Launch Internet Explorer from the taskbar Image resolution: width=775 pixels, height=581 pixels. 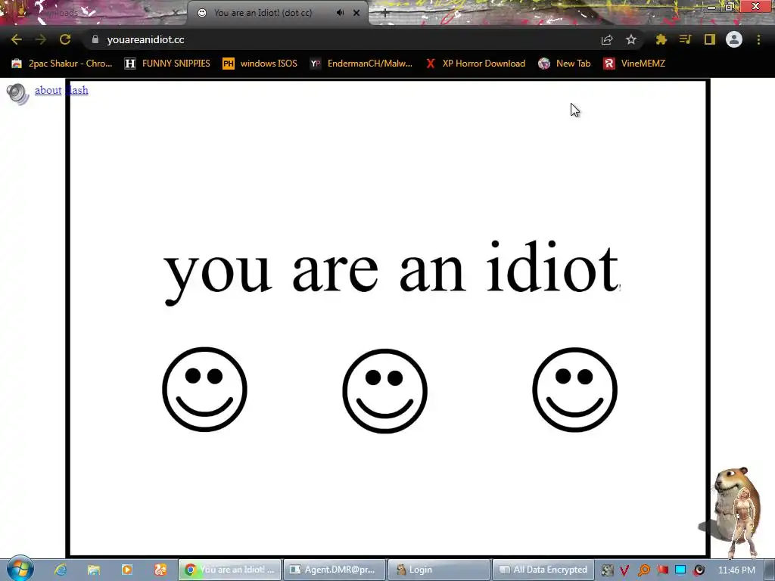pyautogui.click(x=61, y=570)
